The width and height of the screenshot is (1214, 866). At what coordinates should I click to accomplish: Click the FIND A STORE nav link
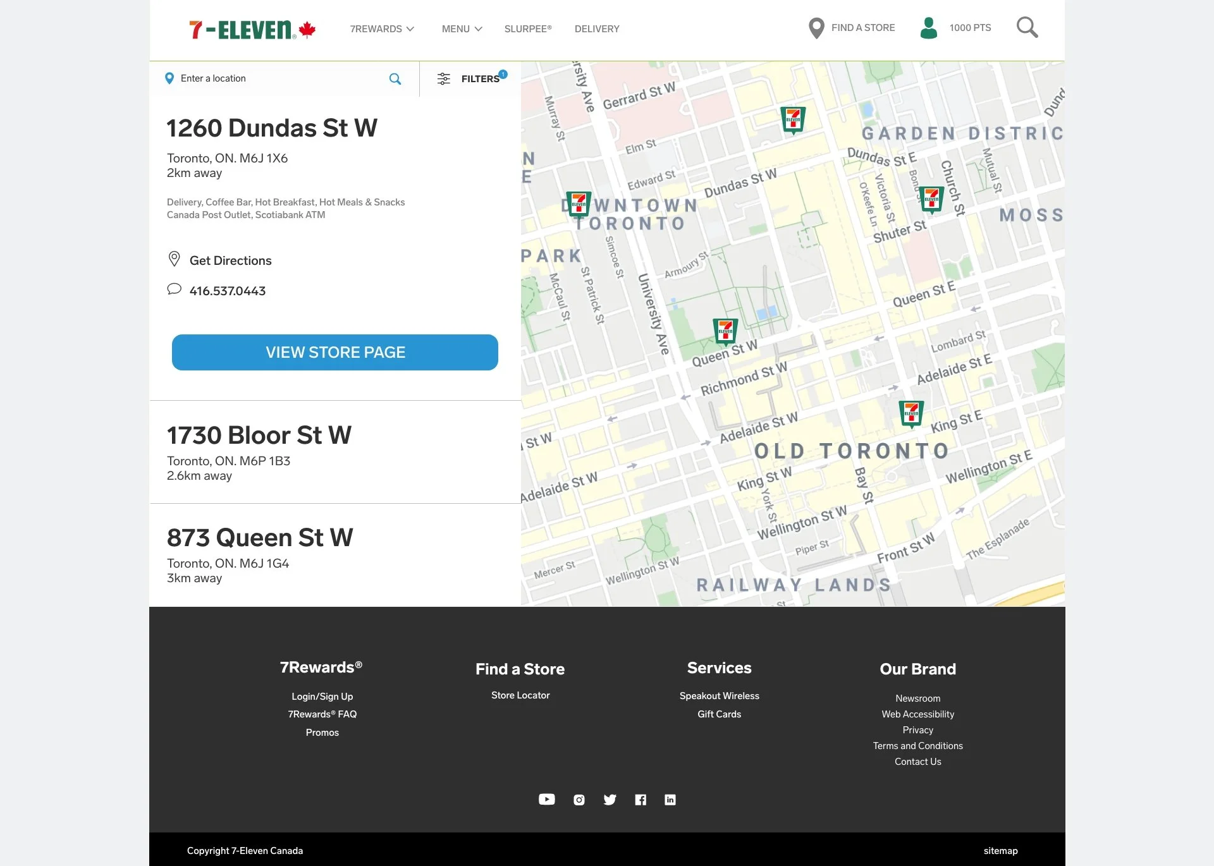click(x=863, y=28)
